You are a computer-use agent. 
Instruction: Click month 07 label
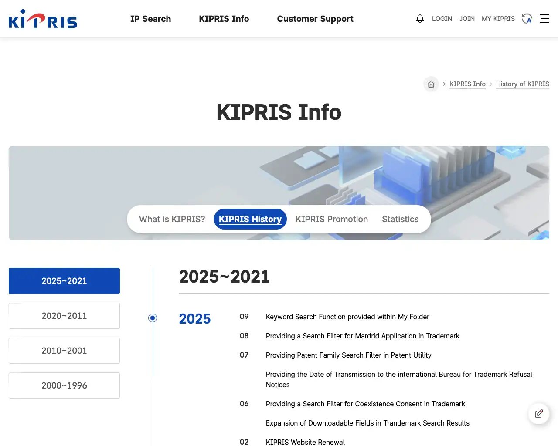pos(244,355)
